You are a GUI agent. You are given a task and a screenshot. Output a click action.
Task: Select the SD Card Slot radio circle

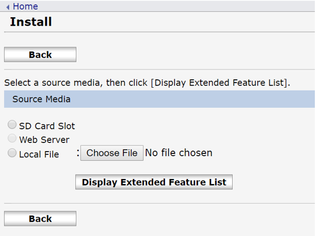tap(12, 124)
